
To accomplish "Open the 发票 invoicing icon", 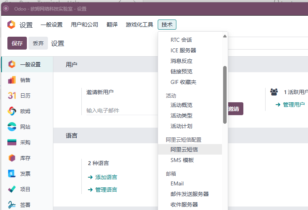I will pos(12,174).
